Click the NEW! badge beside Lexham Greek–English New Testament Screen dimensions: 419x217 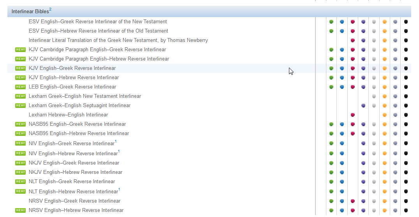[x=20, y=96]
